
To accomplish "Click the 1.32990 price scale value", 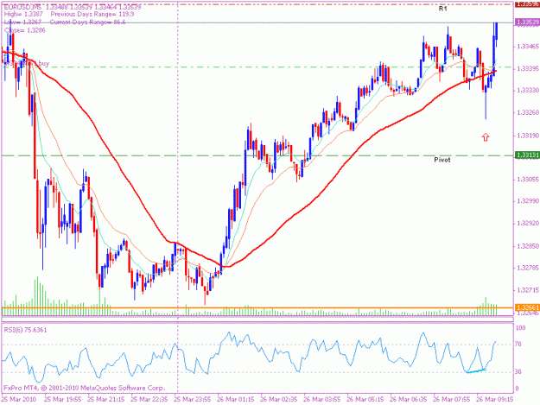I will point(528,201).
